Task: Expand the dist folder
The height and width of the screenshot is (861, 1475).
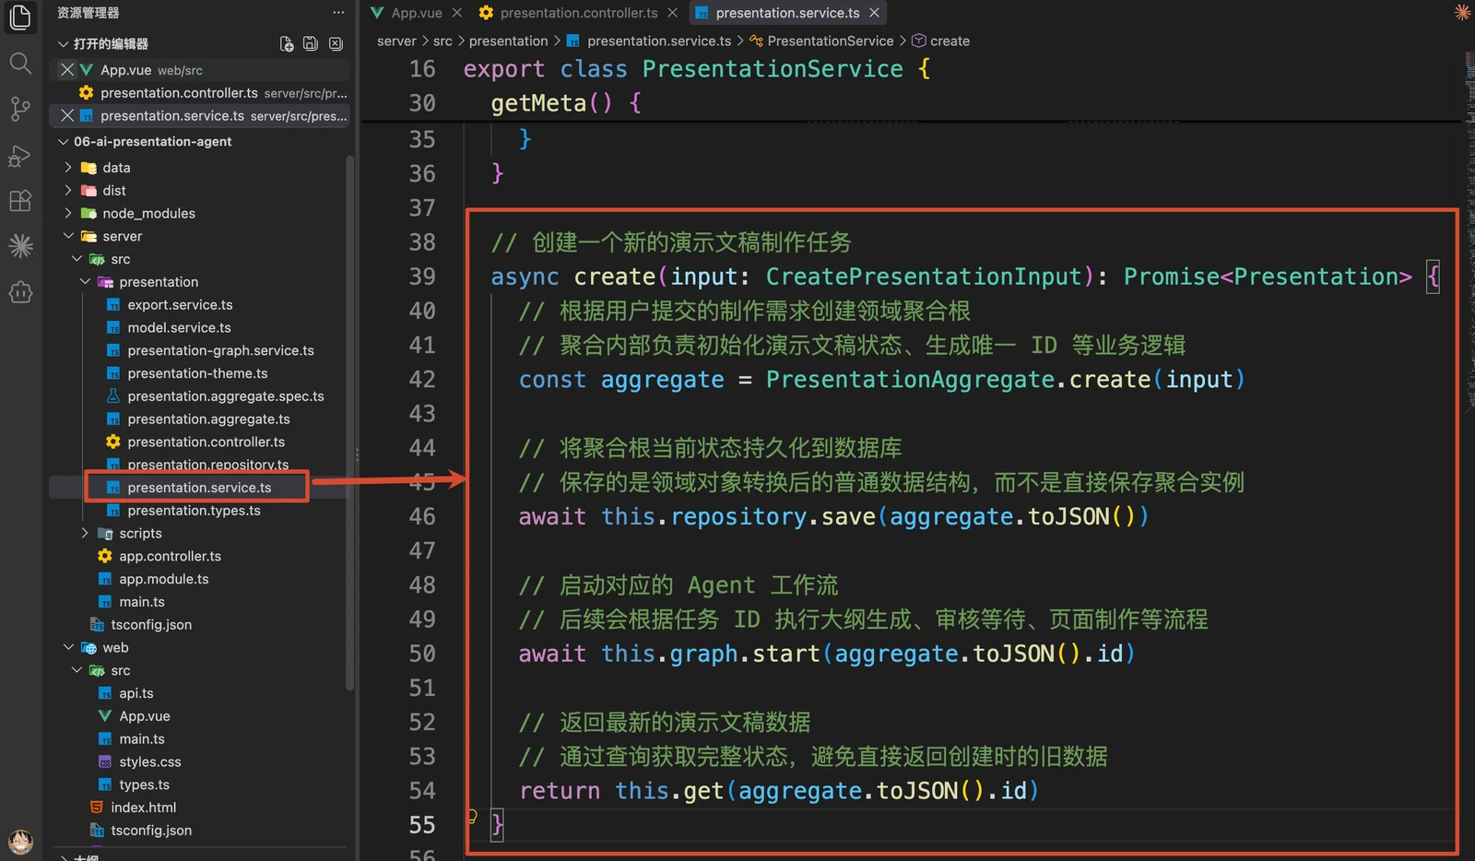Action: point(67,191)
